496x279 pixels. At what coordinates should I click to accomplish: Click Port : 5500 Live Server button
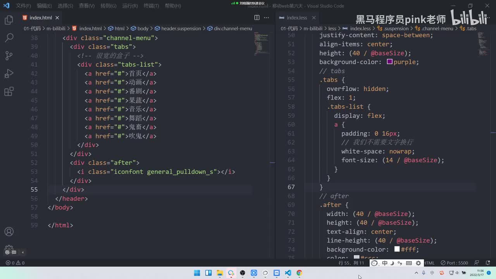tap(454, 263)
